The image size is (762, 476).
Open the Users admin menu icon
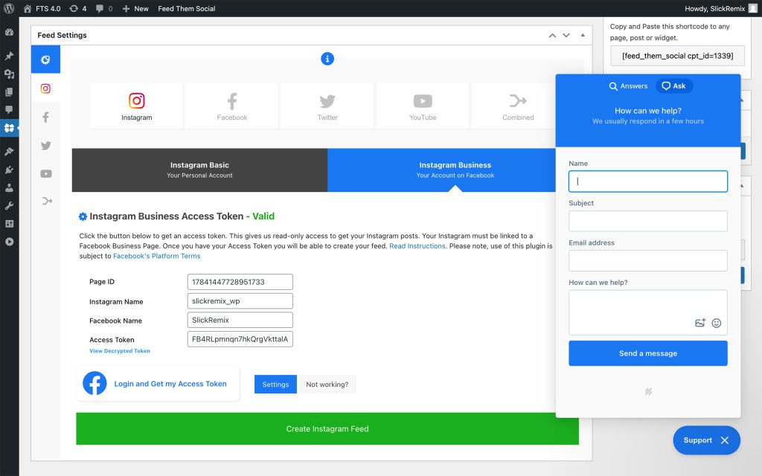9,187
